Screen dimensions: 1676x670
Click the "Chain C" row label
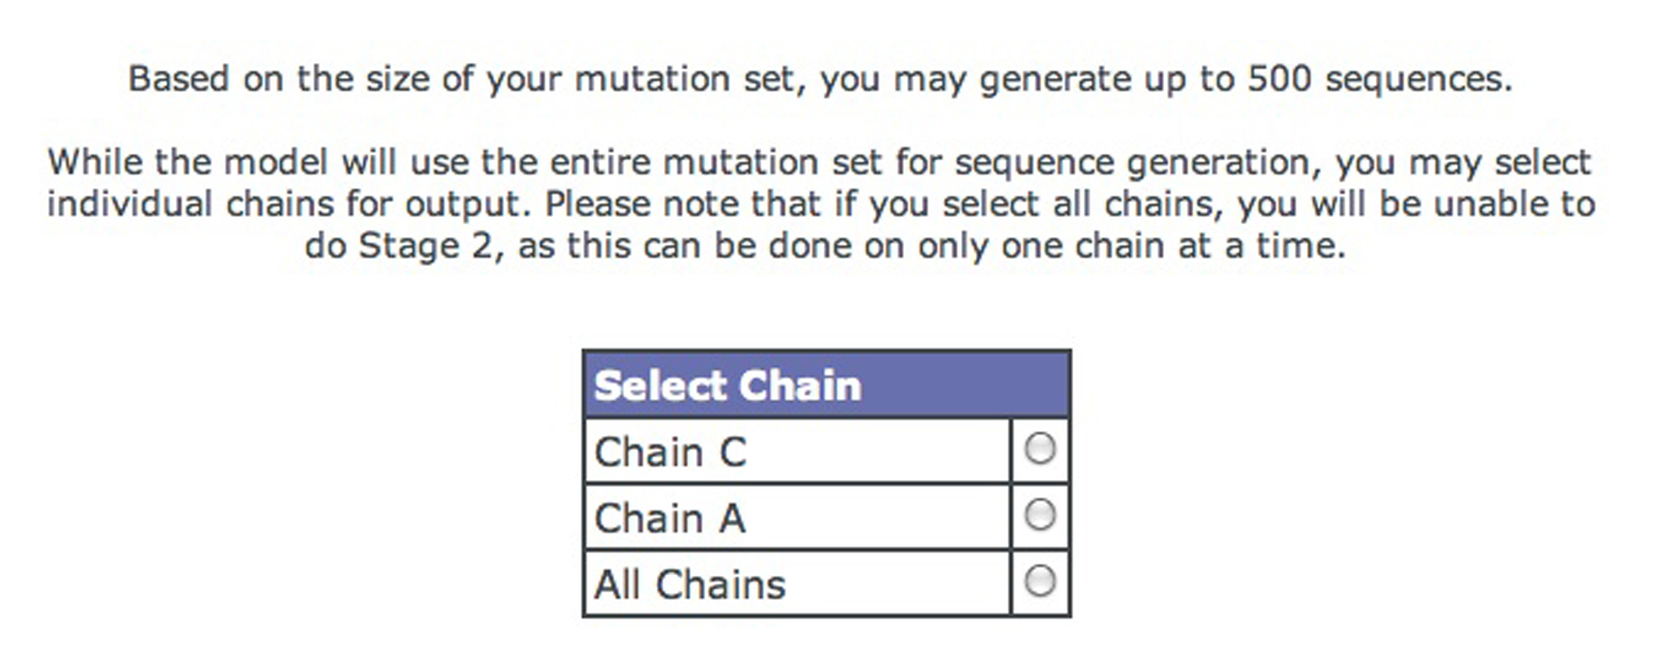pos(670,452)
